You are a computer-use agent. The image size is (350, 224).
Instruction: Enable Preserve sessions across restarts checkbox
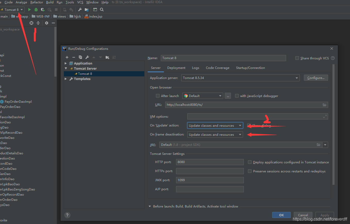(250, 171)
